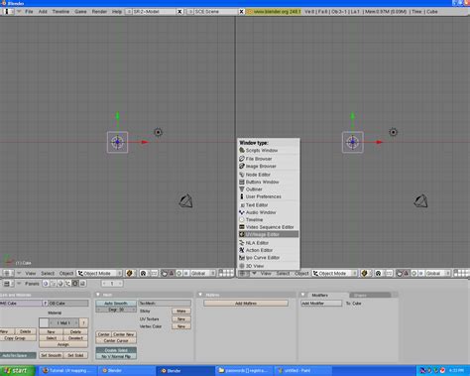Switch to Scene panels icon

[82, 284]
